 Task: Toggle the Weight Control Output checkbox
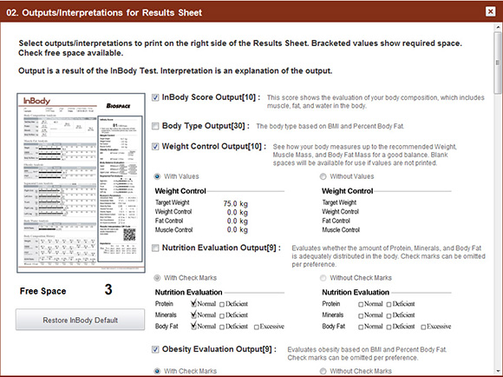155,147
